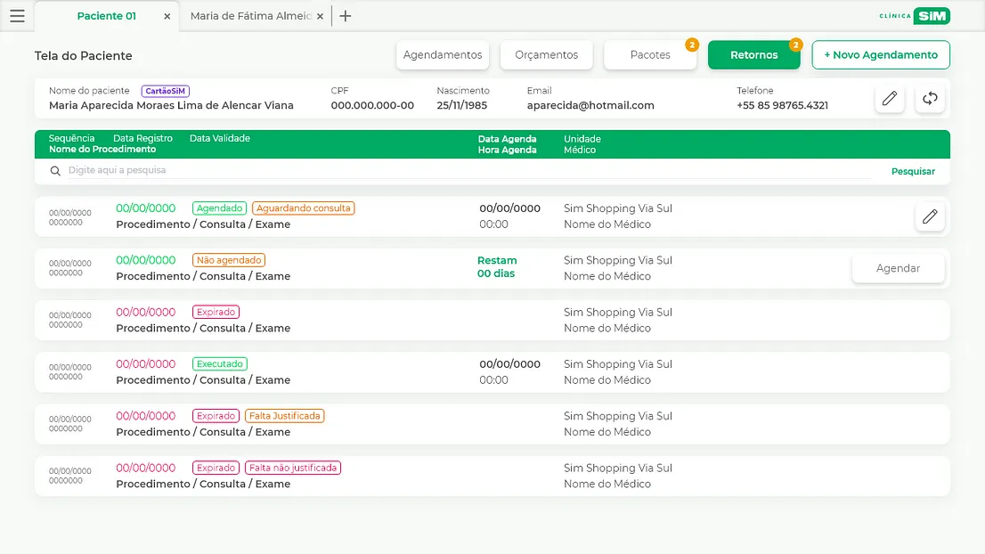Close the Maria de Fátima tab
This screenshot has width=985, height=554.
pyautogui.click(x=320, y=16)
